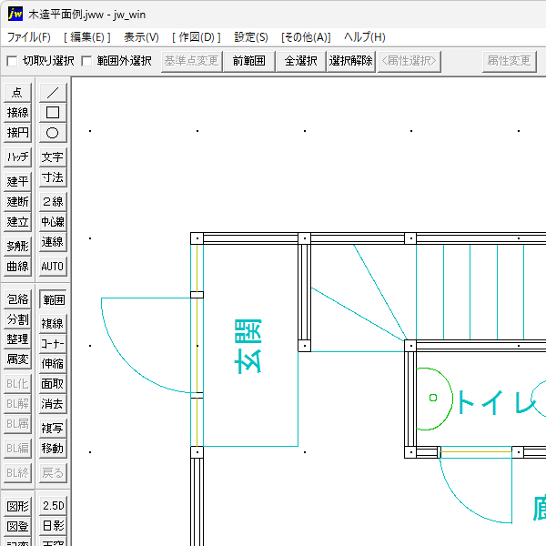Open the [作図(D)] menu

point(197,37)
